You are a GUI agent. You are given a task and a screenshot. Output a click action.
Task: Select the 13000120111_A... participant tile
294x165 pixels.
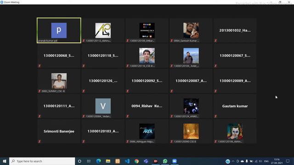[59, 106]
